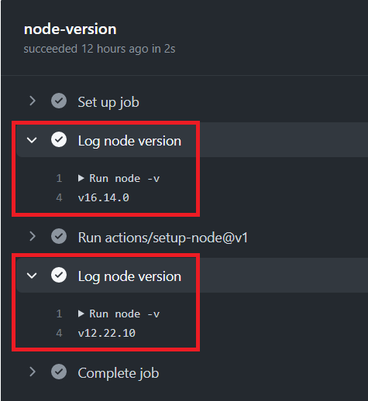
Task: Click second Log node version label
Action: point(129,277)
